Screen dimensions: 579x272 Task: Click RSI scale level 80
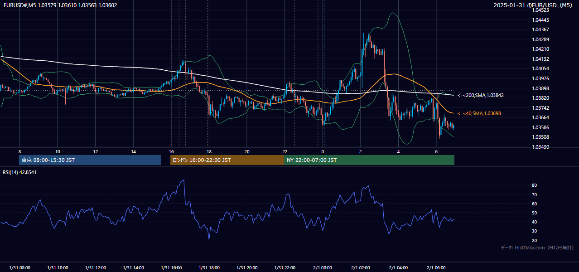535,185
